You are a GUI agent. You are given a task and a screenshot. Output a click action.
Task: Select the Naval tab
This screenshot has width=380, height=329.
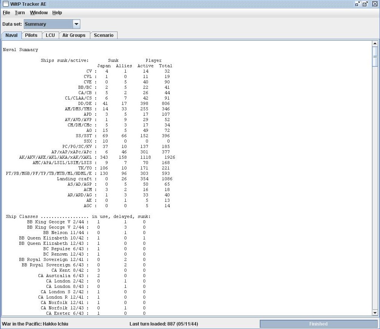12,35
